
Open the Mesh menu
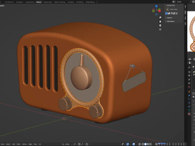18,144
